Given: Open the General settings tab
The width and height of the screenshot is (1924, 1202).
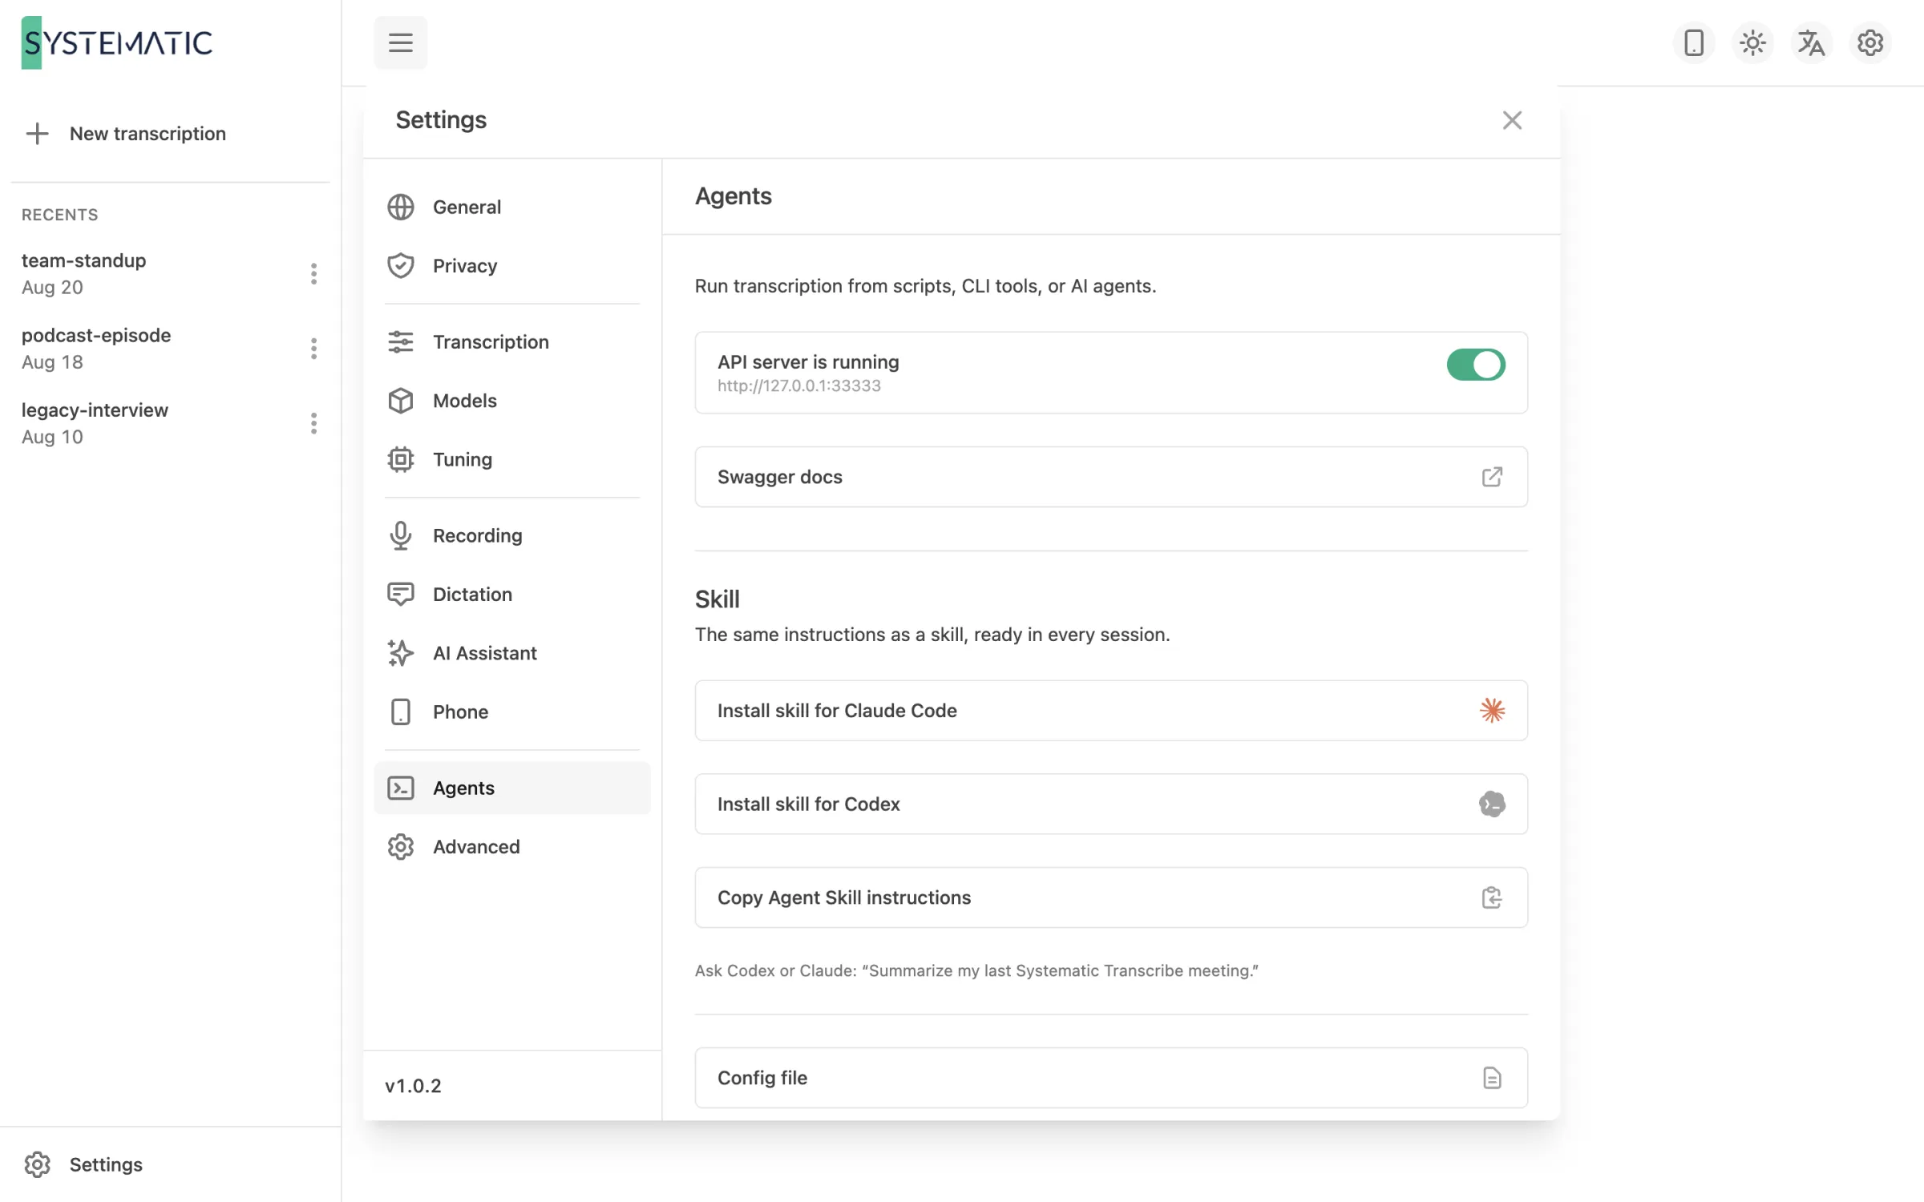Looking at the screenshot, I should point(511,207).
